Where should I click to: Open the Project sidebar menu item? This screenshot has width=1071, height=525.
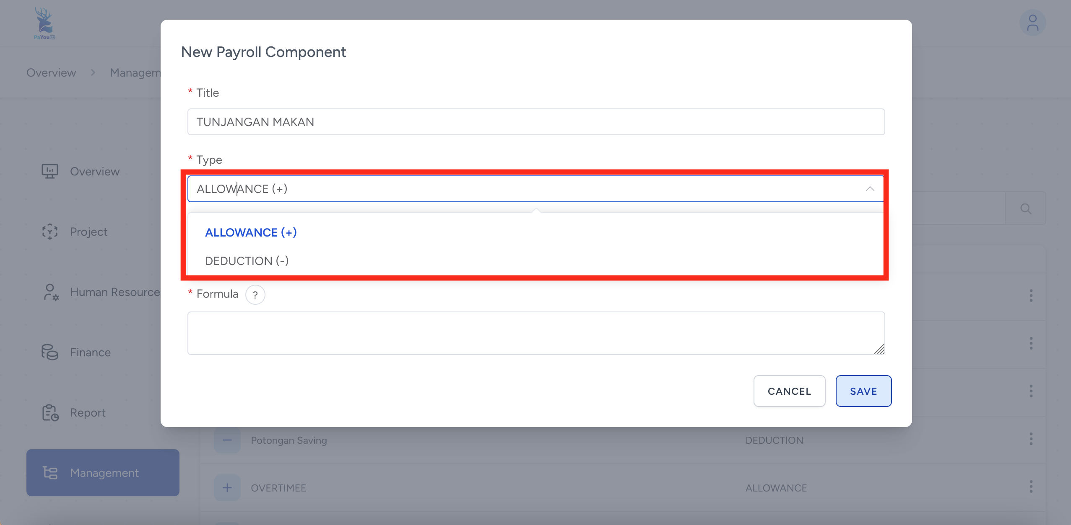click(x=88, y=232)
